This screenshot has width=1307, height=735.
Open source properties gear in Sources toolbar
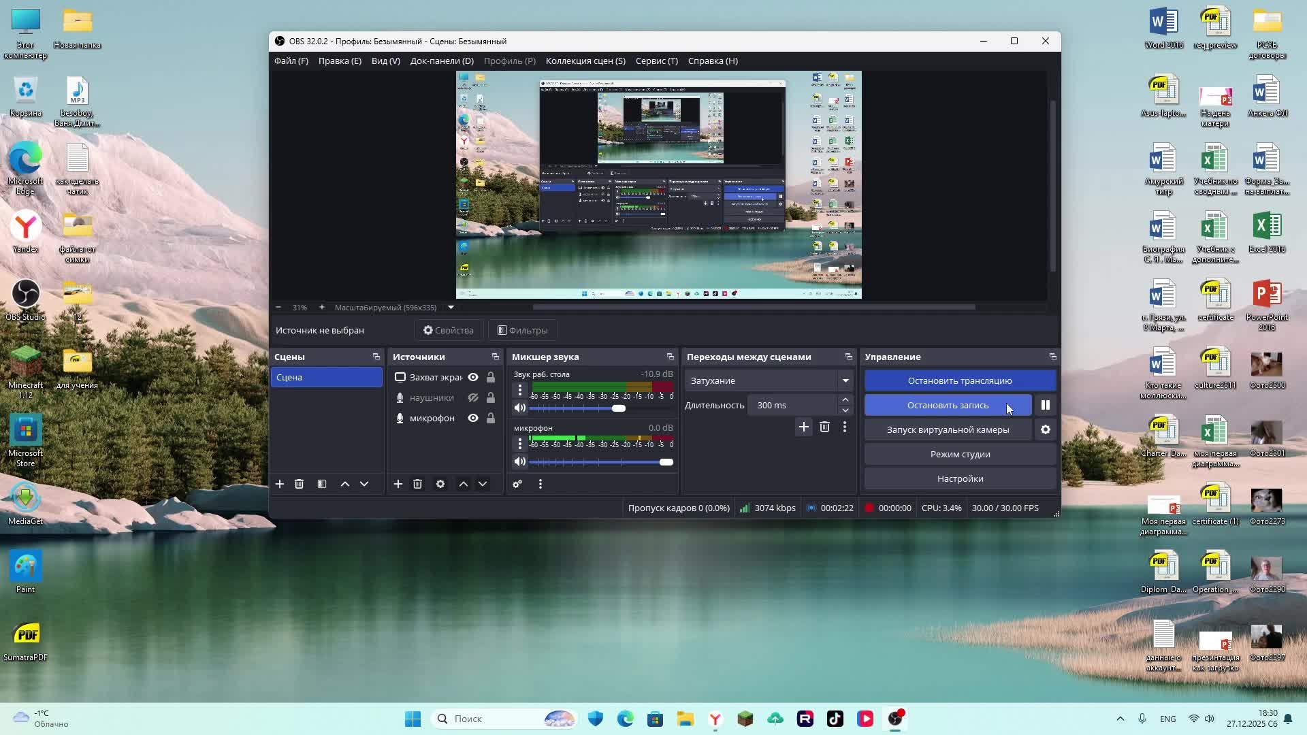tap(440, 484)
